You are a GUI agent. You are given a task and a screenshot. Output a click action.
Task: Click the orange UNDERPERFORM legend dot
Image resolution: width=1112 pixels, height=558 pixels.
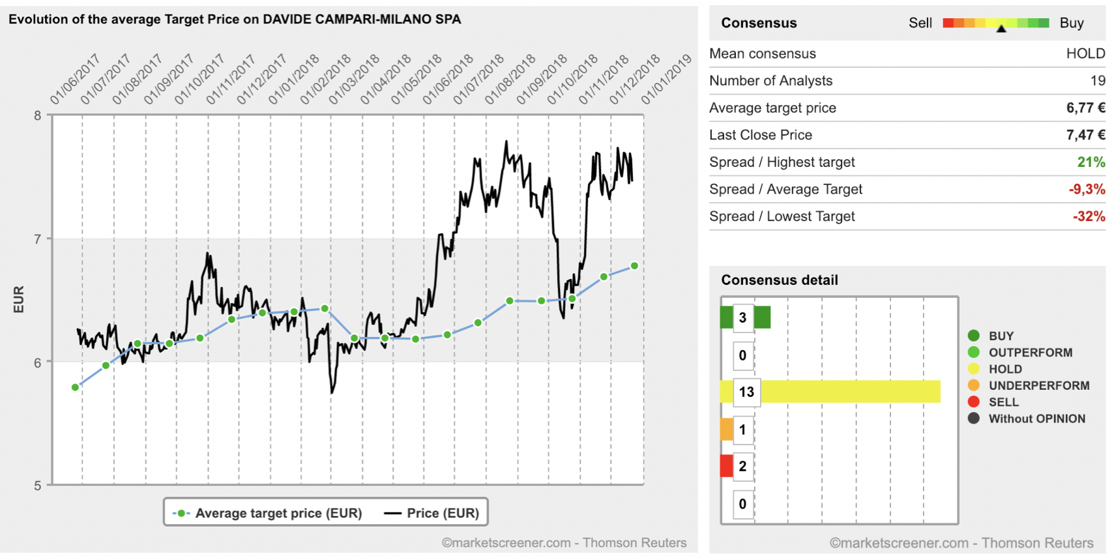tap(974, 385)
